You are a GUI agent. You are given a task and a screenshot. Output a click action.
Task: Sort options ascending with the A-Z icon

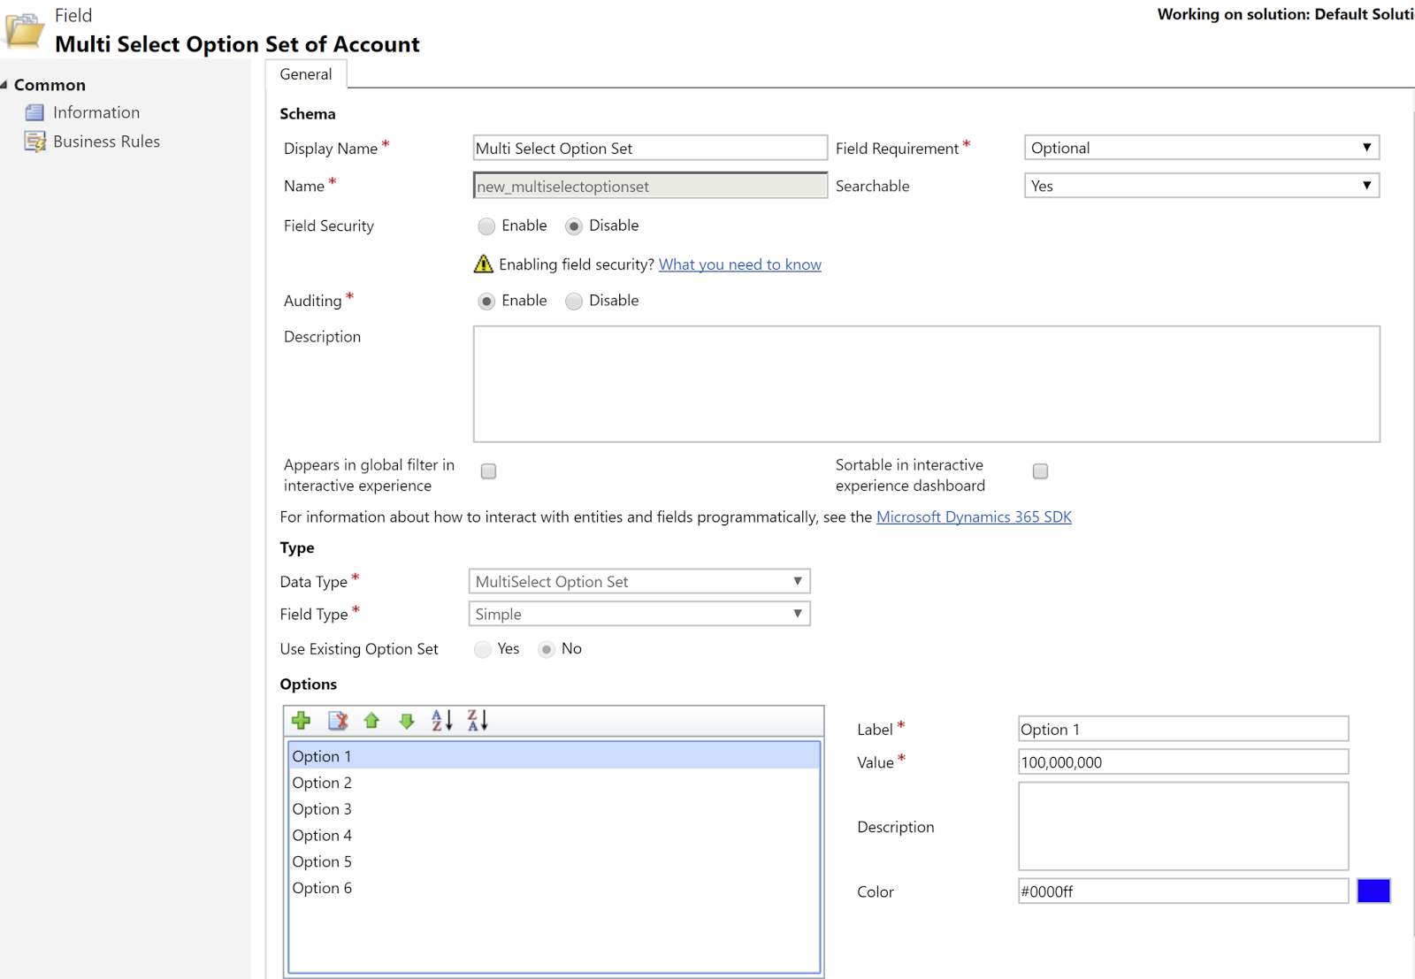pyautogui.click(x=441, y=721)
